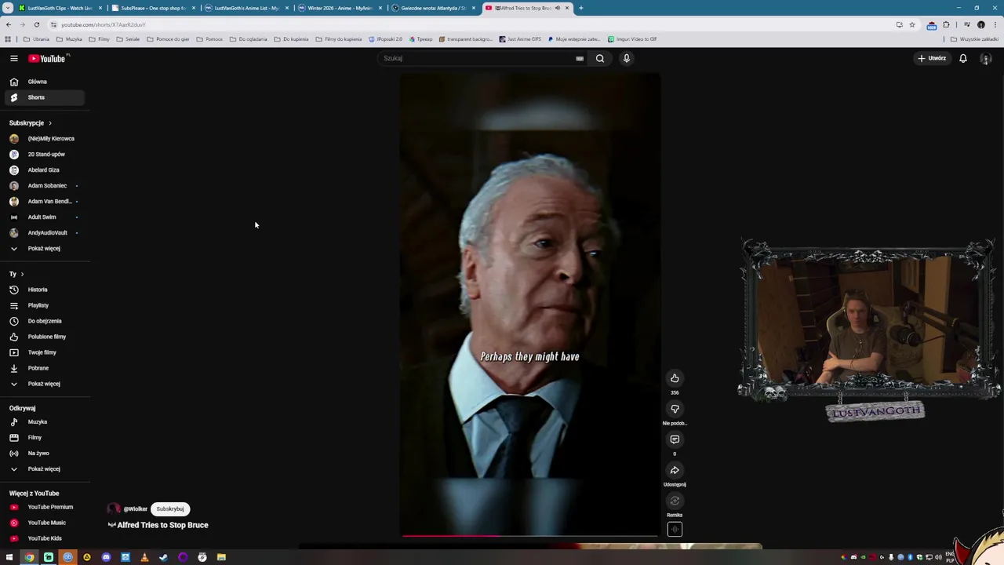1004x565 pixels.
Task: Open Adam Sobaniec subscription channel
Action: 44,185
